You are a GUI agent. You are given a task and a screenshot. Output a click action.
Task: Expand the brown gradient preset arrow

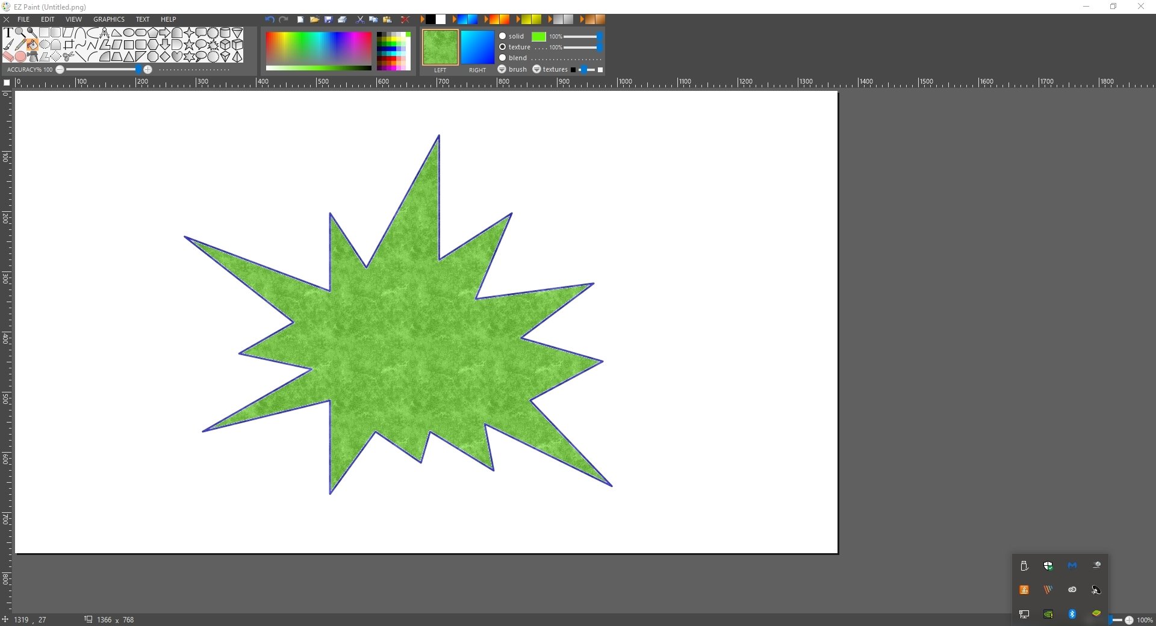pos(581,20)
